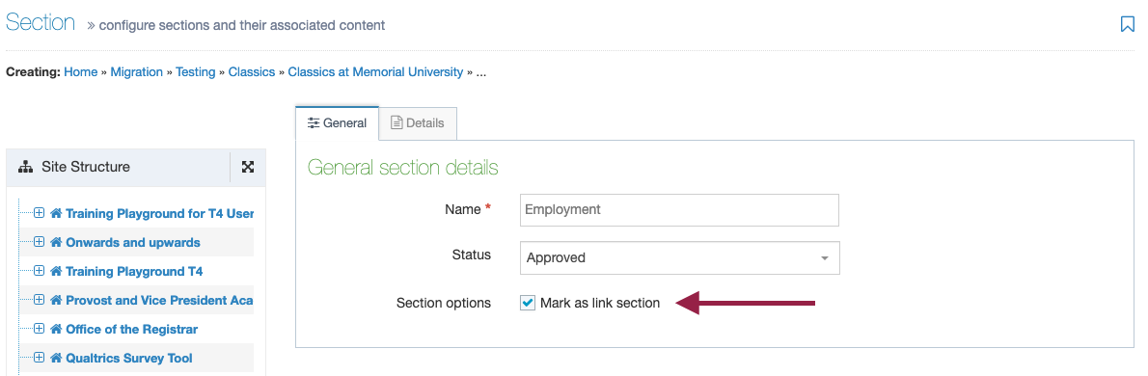The image size is (1148, 376).
Task: Expand the Qualtrics Survey Tool node
Action: click(x=39, y=359)
